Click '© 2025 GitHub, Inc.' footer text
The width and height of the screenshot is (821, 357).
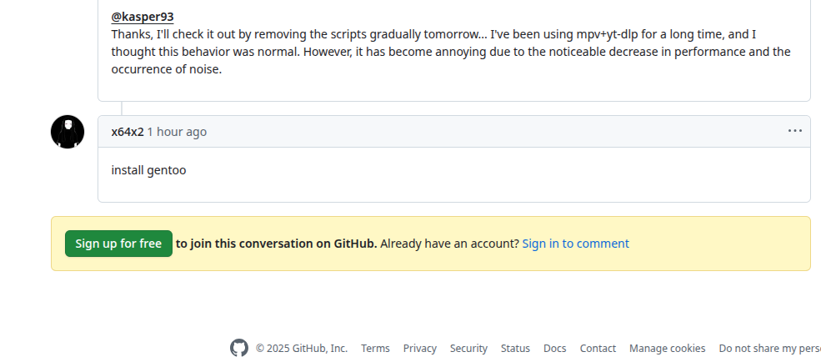302,348
